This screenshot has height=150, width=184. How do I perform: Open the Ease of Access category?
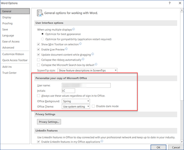pyautogui.click(x=11, y=42)
